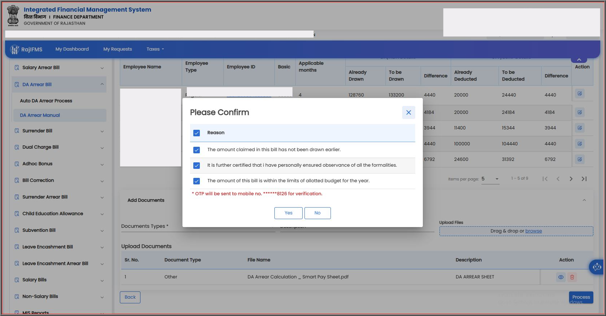Click the Leave Encashment Bill icon
Image resolution: width=606 pixels, height=316 pixels.
pos(17,247)
